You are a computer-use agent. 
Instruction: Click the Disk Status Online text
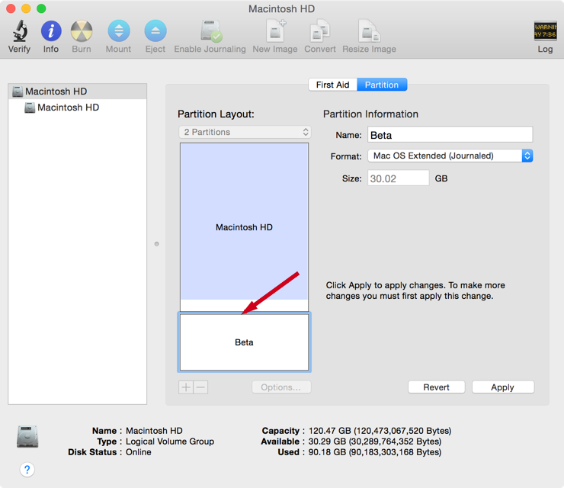[x=139, y=452]
